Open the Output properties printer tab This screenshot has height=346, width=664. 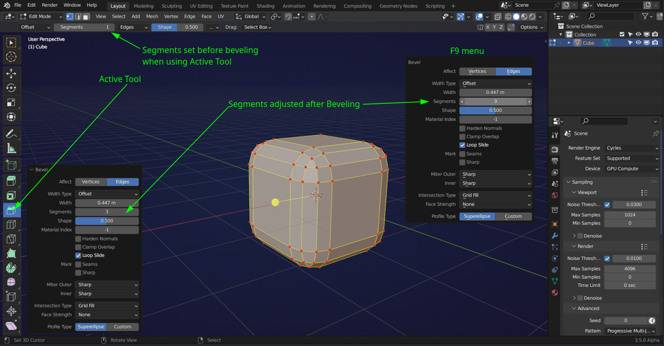555,161
